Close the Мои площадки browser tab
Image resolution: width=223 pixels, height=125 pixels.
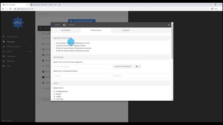point(27,5)
